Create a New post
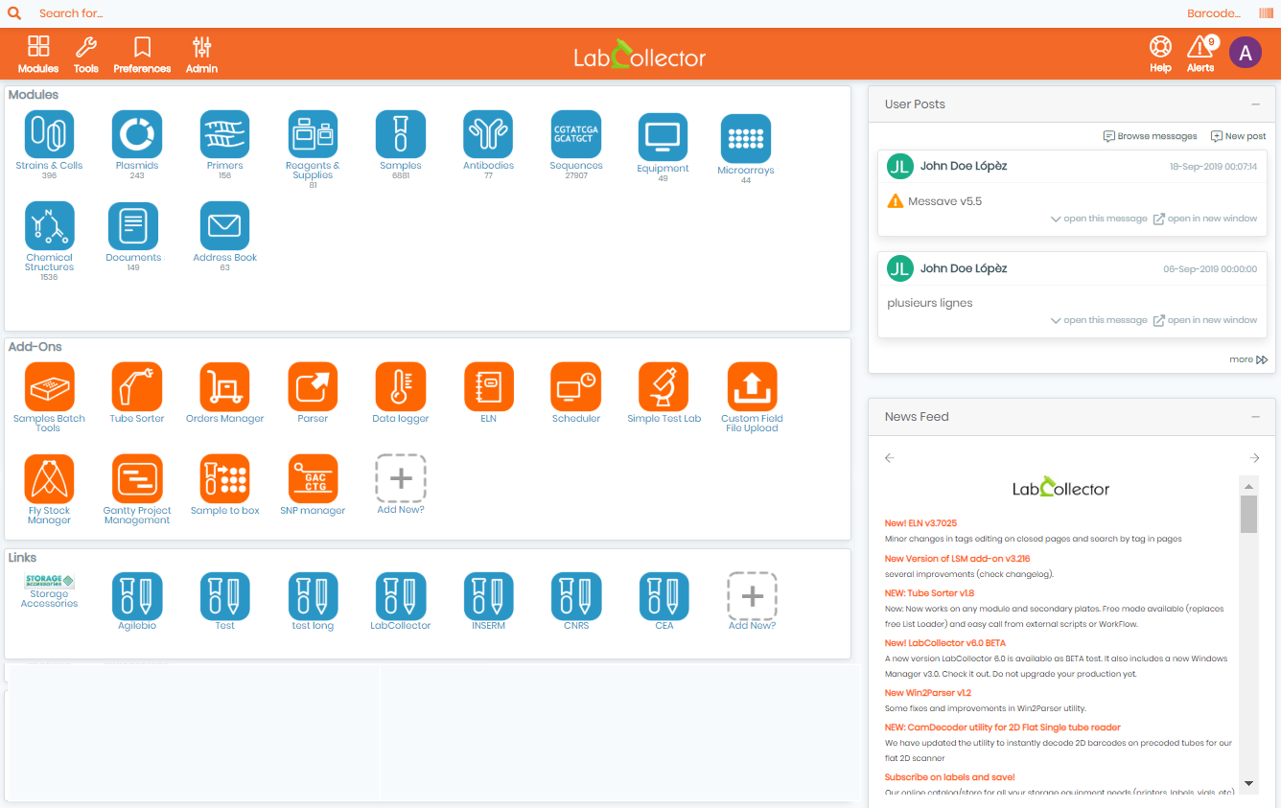The image size is (1281, 808). coord(1239,136)
